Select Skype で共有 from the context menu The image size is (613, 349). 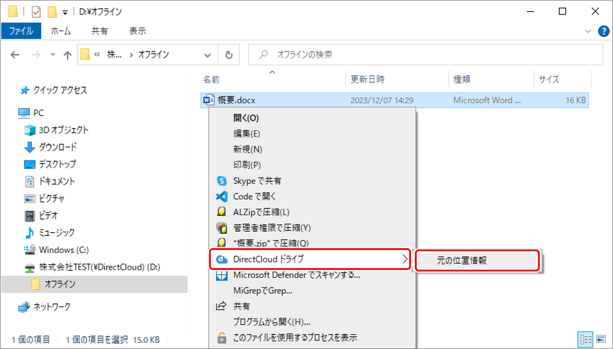[x=257, y=181]
